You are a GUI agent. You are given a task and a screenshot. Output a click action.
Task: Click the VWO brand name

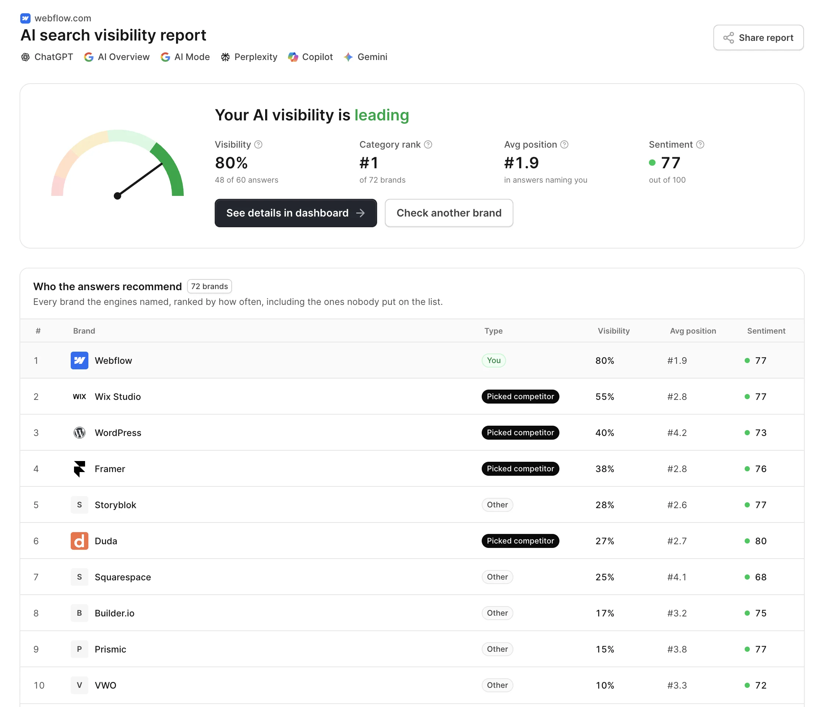pos(106,686)
